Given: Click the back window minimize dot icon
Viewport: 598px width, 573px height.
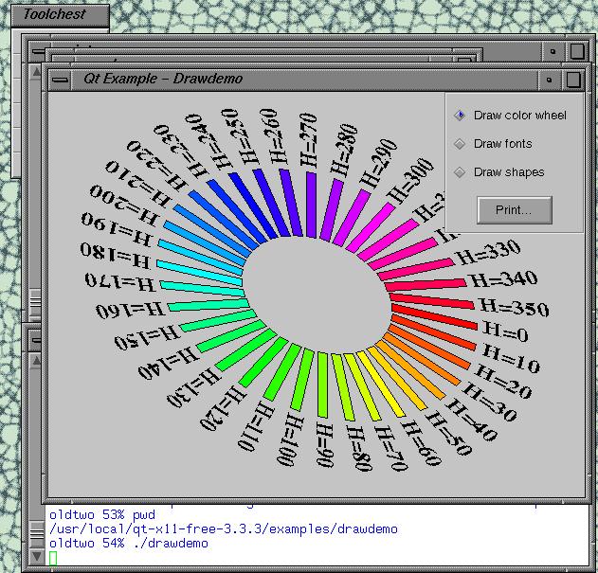Looking at the screenshot, I should [x=553, y=51].
